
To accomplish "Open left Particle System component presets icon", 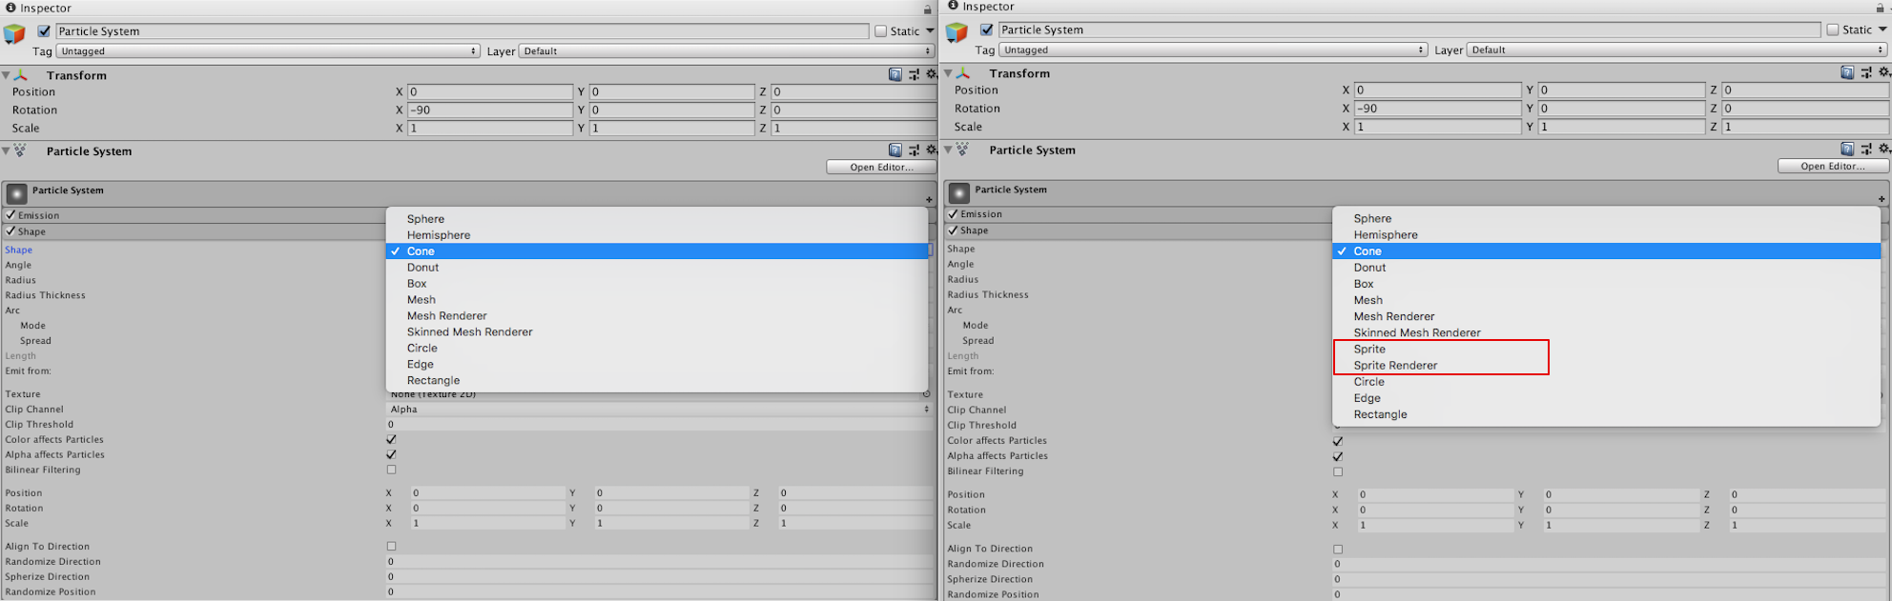I will click(914, 150).
